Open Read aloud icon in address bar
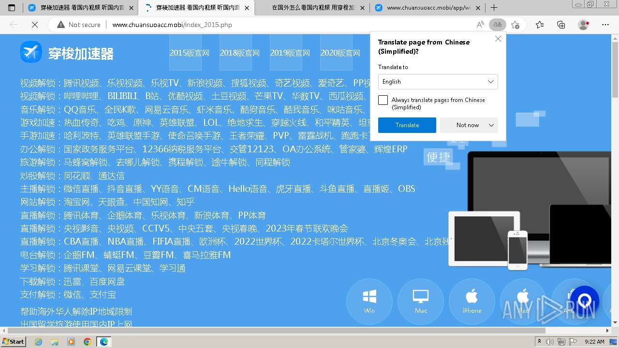 click(x=480, y=25)
